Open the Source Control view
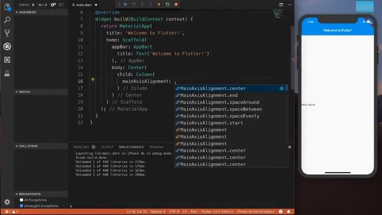This screenshot has height=215, width=382. click(7, 33)
